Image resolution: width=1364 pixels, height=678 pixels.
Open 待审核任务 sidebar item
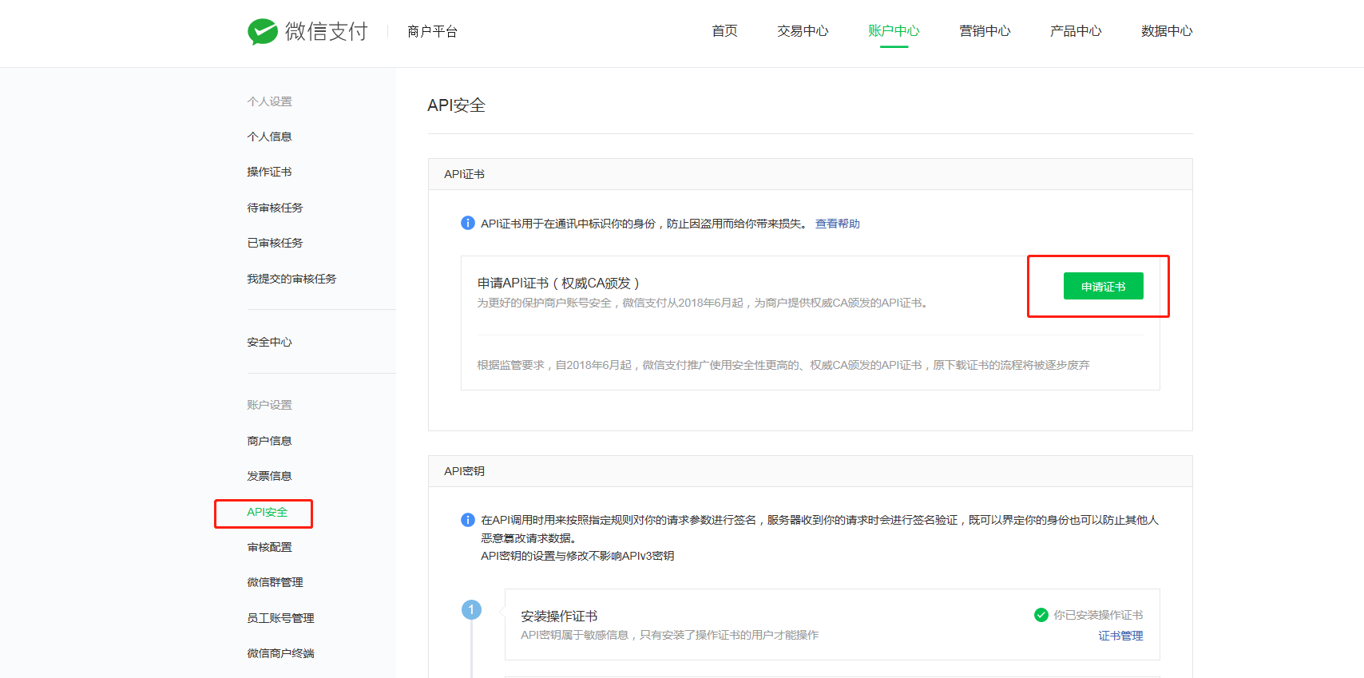(x=276, y=208)
